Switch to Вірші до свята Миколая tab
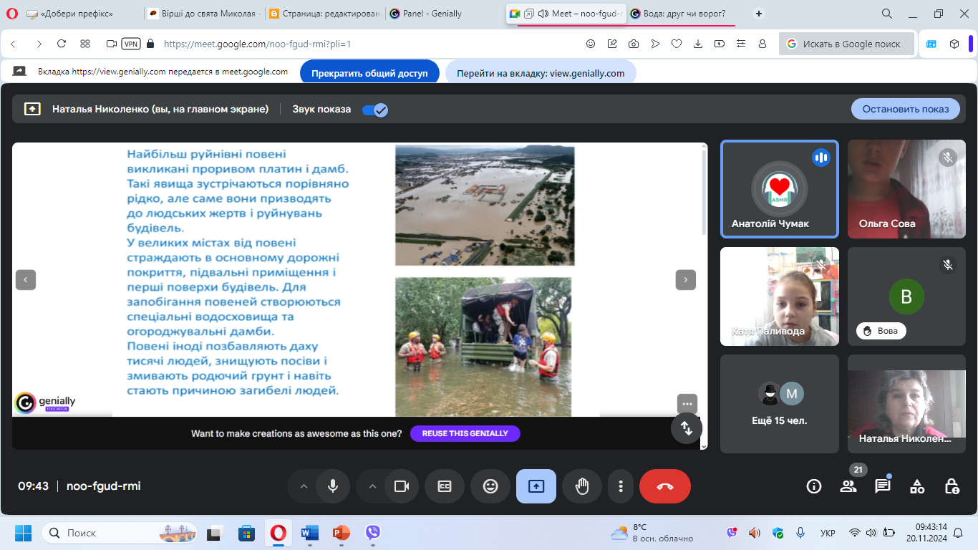 pyautogui.click(x=203, y=14)
